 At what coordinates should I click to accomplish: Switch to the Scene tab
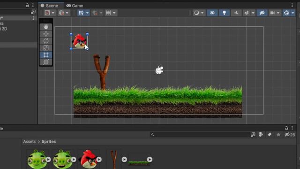tap(50, 6)
